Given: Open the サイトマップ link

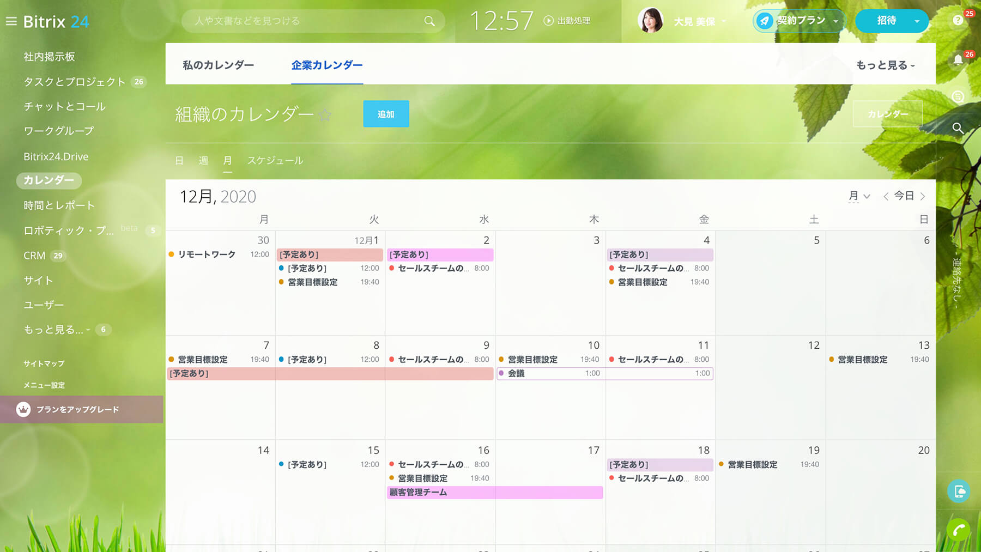Looking at the screenshot, I should [44, 363].
